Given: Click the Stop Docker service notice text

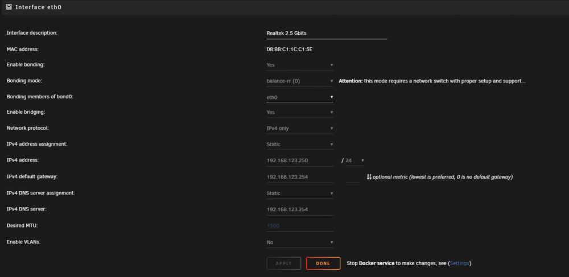Looking at the screenshot, I should coord(409,263).
